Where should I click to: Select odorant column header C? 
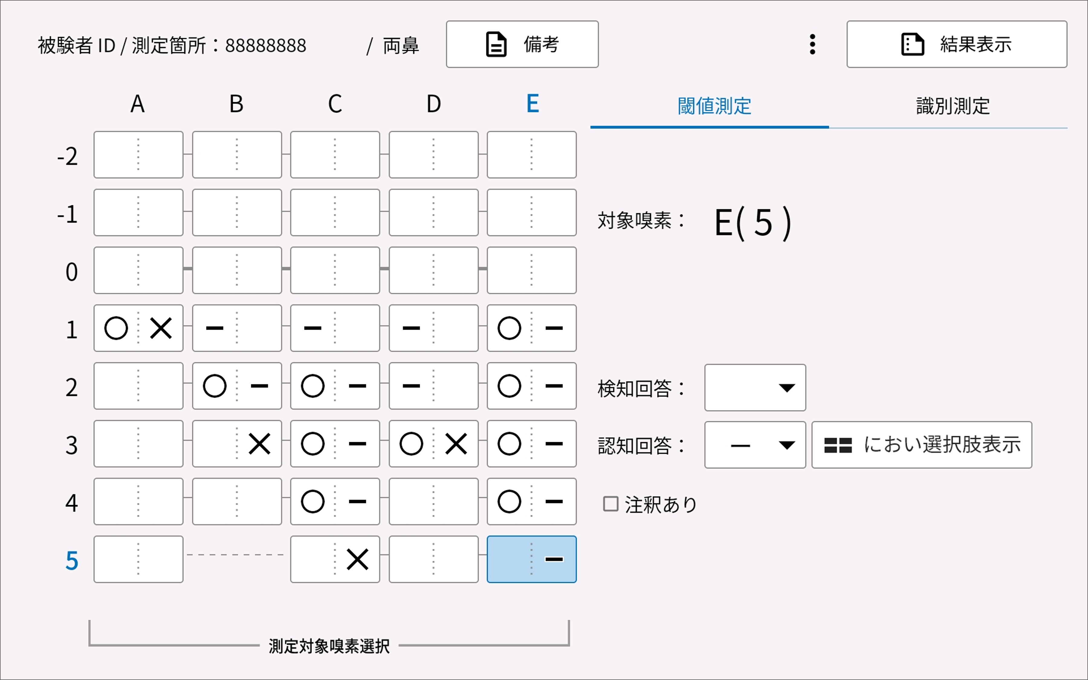coord(335,104)
